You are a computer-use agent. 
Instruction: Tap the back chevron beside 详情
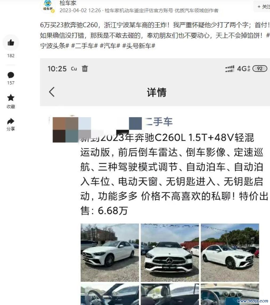click(52, 92)
